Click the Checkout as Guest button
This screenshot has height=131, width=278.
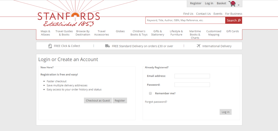[98, 100]
